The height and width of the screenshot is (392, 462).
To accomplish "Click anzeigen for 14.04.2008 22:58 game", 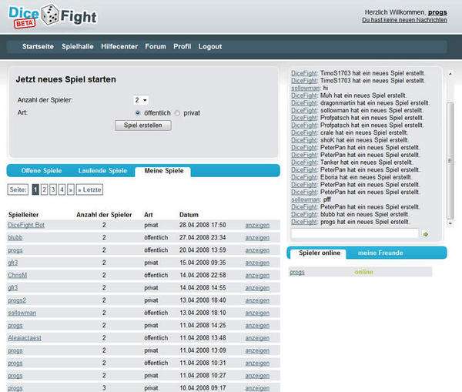I will [257, 275].
